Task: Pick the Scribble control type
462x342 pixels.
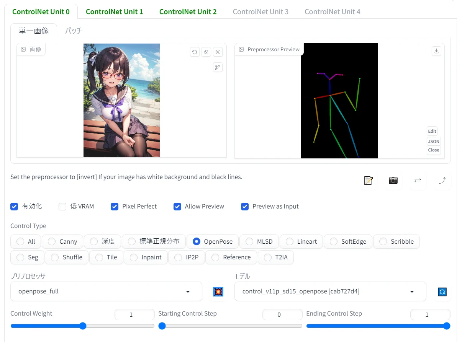Action: pos(396,241)
